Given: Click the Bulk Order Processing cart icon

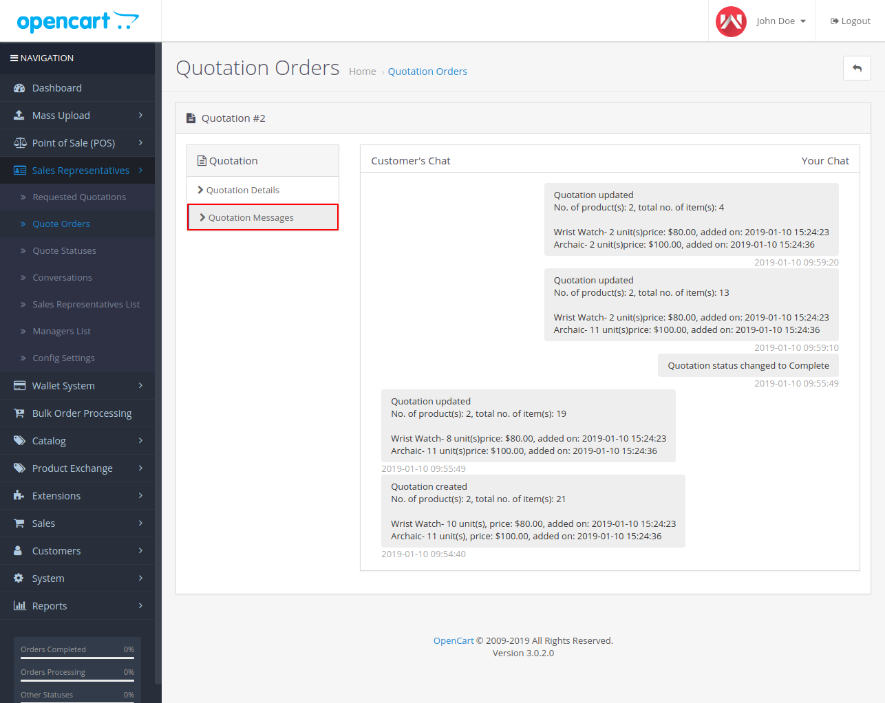Looking at the screenshot, I should pyautogui.click(x=19, y=413).
